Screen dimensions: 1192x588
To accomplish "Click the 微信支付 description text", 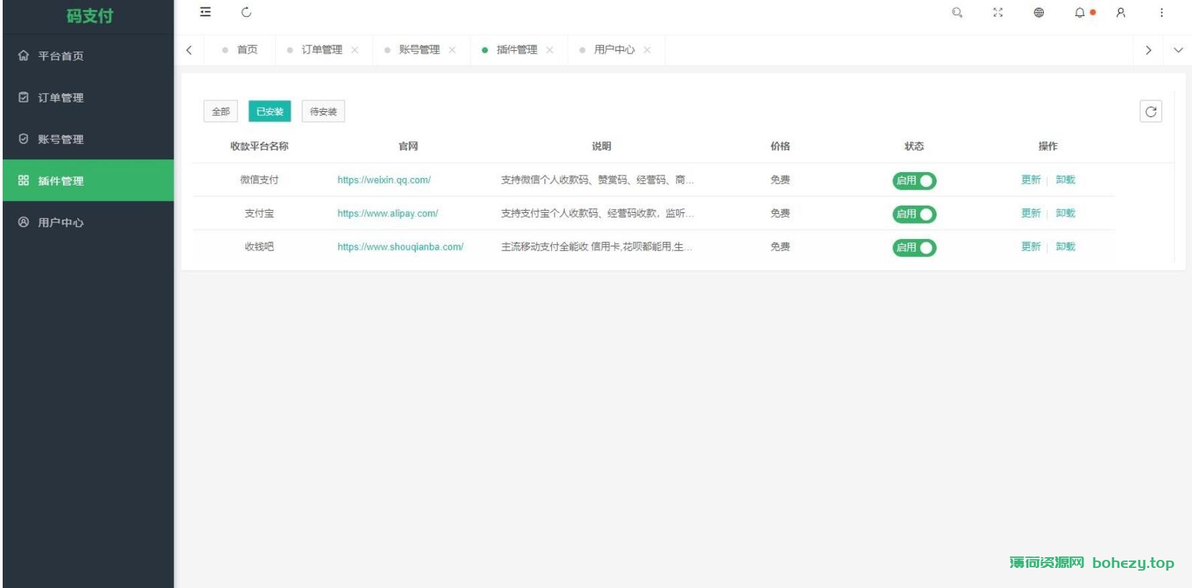I will [x=597, y=179].
